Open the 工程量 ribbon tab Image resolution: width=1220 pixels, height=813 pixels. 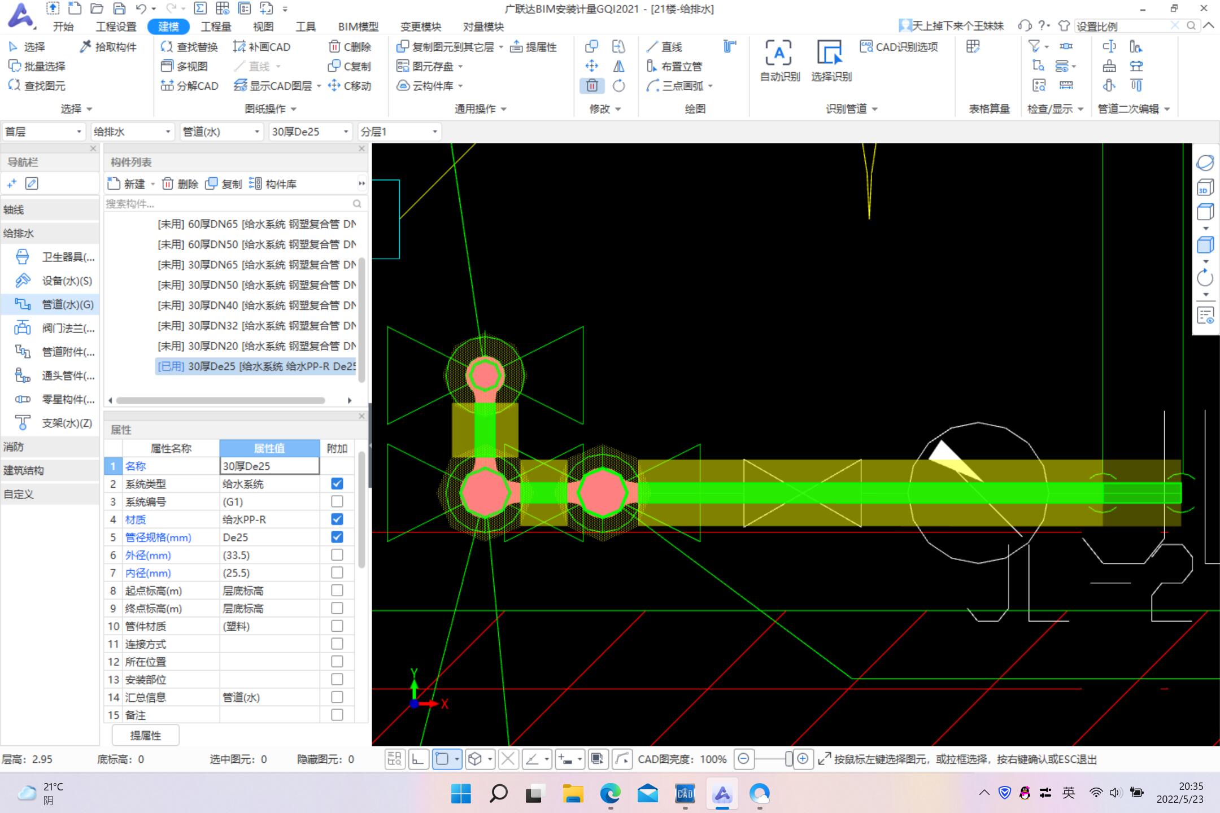click(x=216, y=27)
